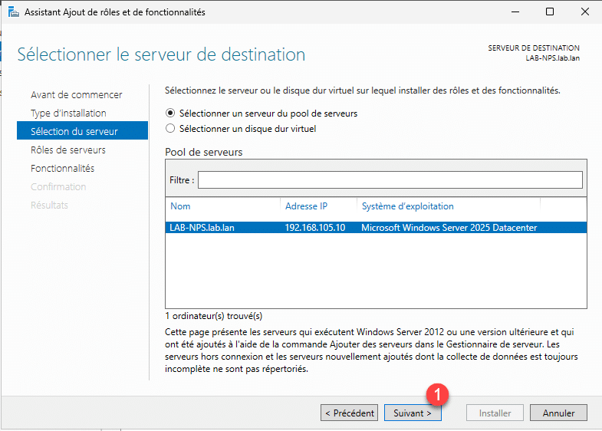Click the Précédent button

[349, 413]
